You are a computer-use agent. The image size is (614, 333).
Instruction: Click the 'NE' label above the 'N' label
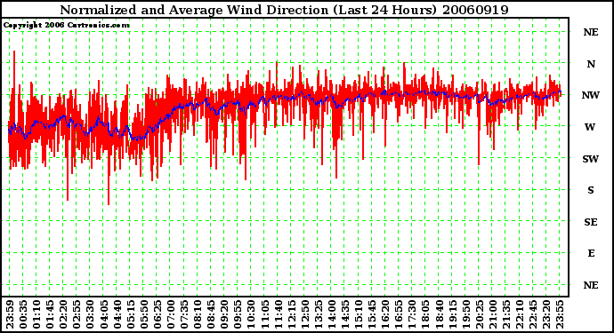591,33
